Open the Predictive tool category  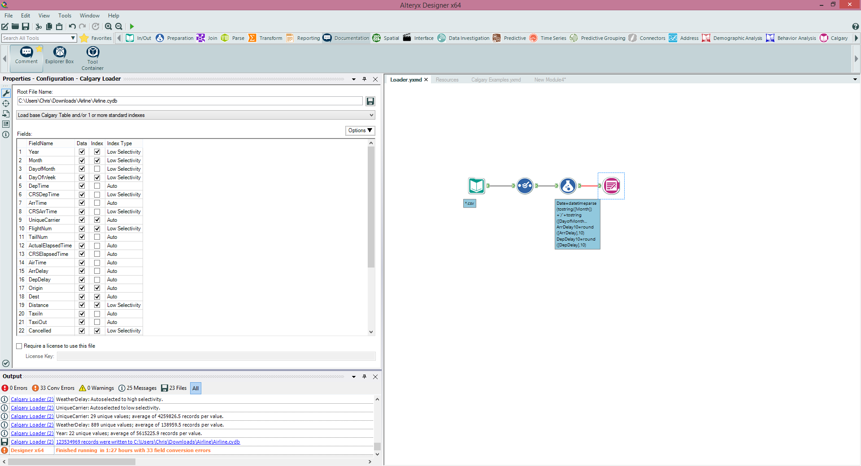click(509, 38)
